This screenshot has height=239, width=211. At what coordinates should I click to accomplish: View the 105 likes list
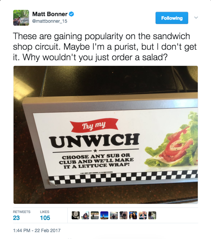tap(45, 215)
